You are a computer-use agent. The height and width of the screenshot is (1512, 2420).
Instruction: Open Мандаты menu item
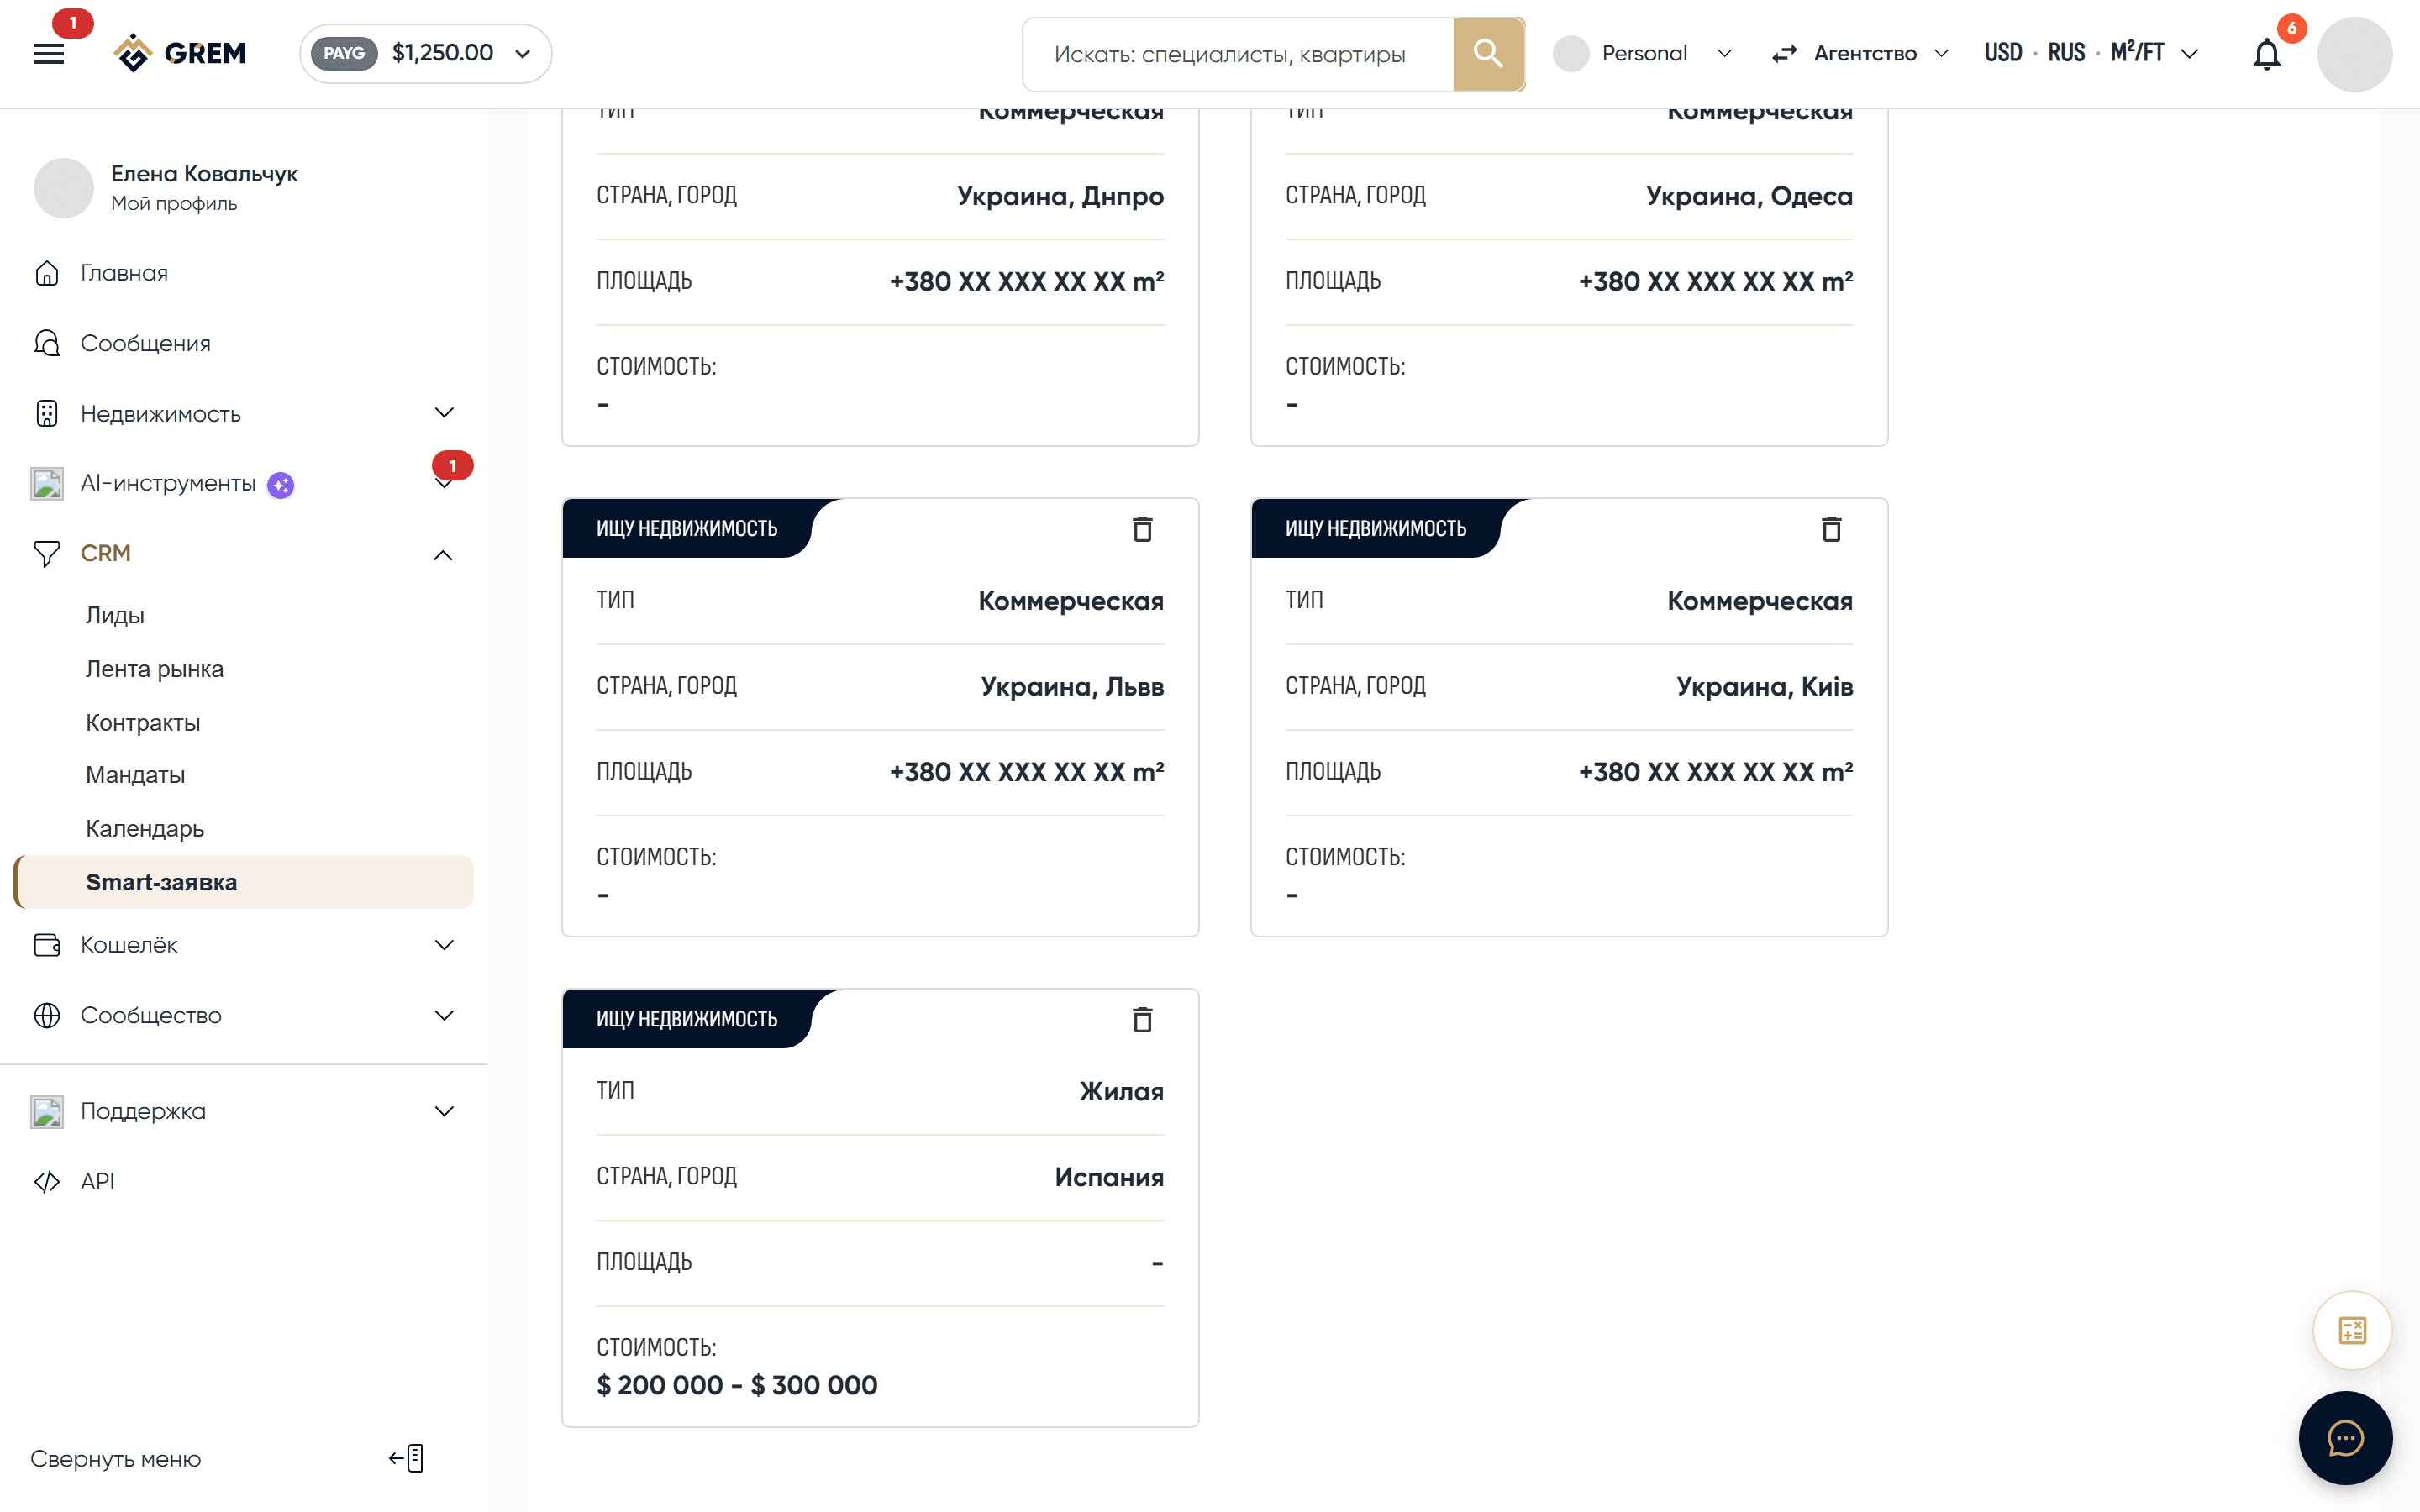click(x=135, y=775)
